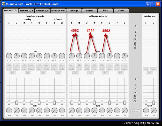
Task: Click pan knob of analog input 3
Action: [24, 56]
